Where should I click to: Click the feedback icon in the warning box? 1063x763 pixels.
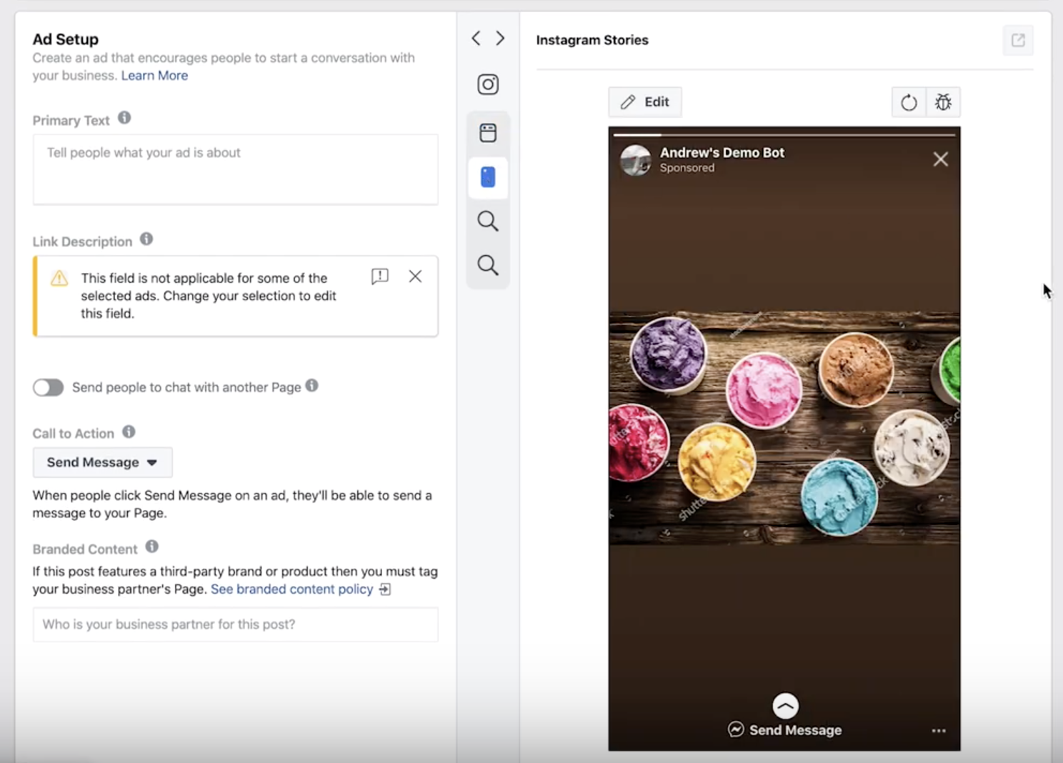[380, 276]
